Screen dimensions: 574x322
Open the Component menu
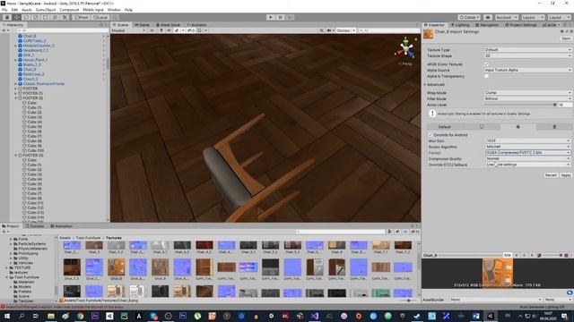click(69, 10)
